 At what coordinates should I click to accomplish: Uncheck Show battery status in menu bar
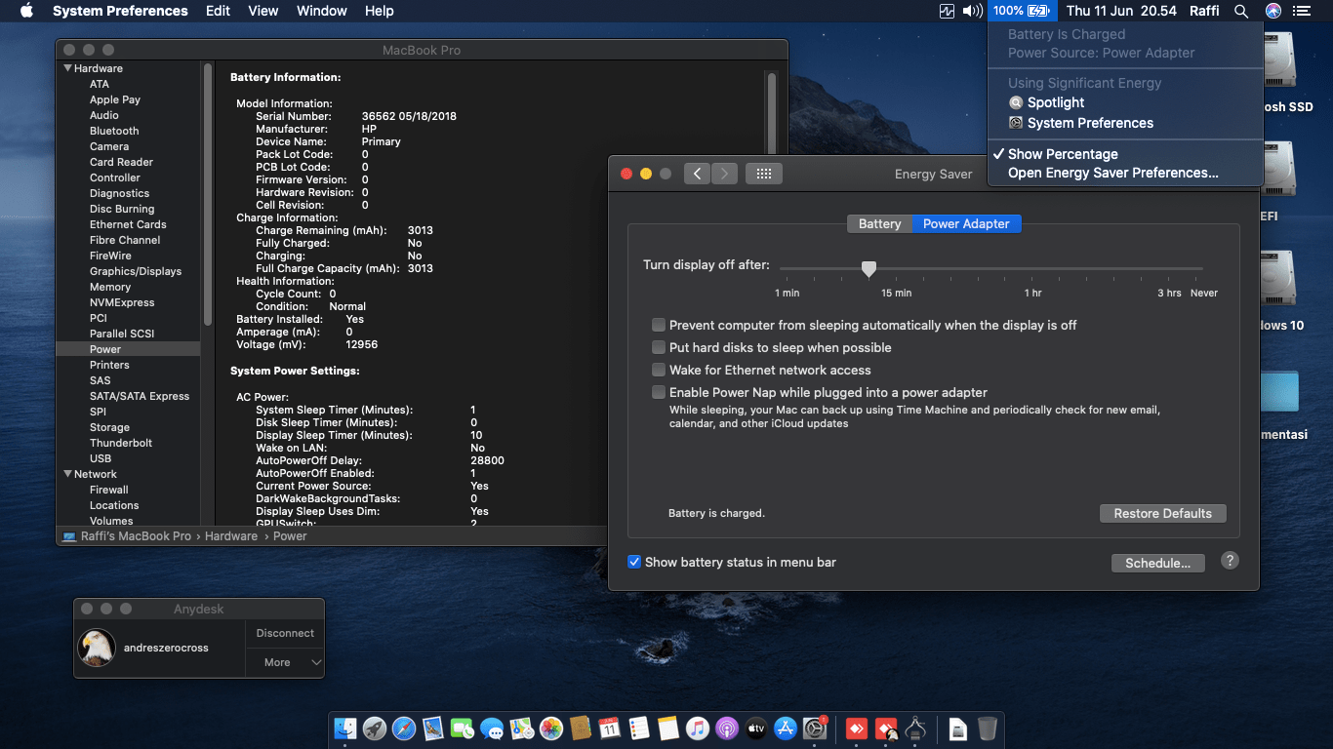point(634,562)
